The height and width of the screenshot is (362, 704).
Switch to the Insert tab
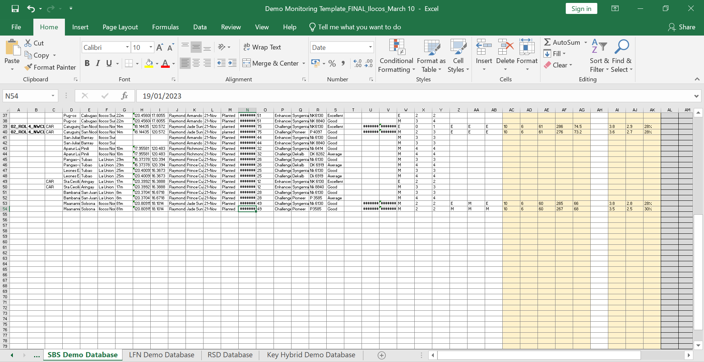[80, 27]
